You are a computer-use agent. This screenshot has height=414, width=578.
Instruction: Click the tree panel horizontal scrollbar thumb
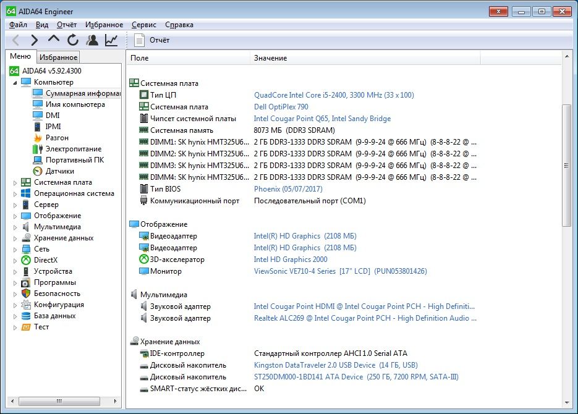[59, 401]
